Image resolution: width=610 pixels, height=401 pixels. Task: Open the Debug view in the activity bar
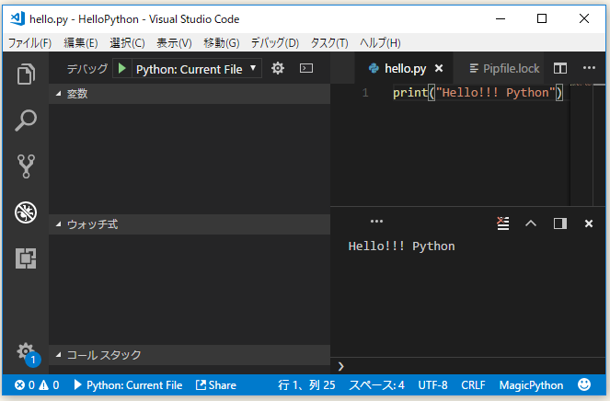pyautogui.click(x=25, y=212)
